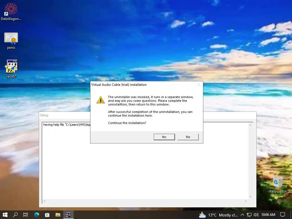The image size is (292, 219).
Task: Click the Setup window title bar
Action: [x=64, y=115]
